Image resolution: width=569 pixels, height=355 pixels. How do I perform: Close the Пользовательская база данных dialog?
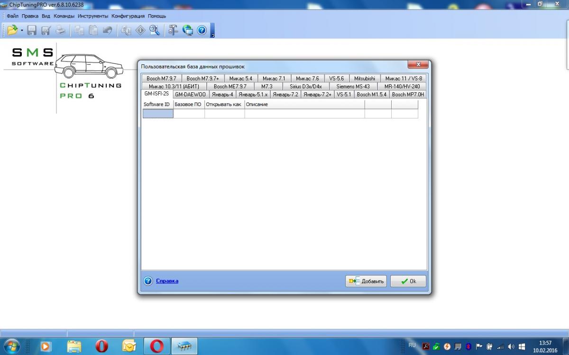(x=418, y=64)
